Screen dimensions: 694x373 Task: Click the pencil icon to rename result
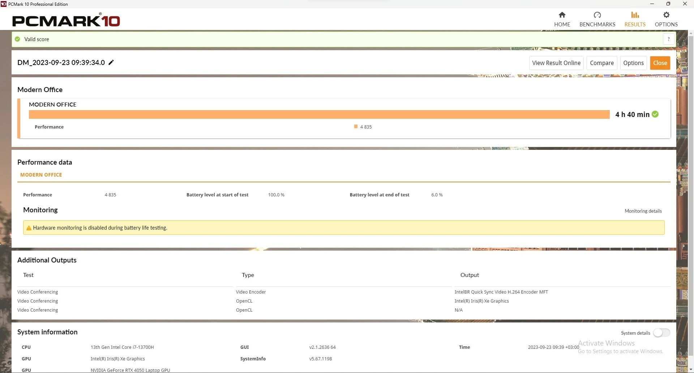[x=111, y=62]
